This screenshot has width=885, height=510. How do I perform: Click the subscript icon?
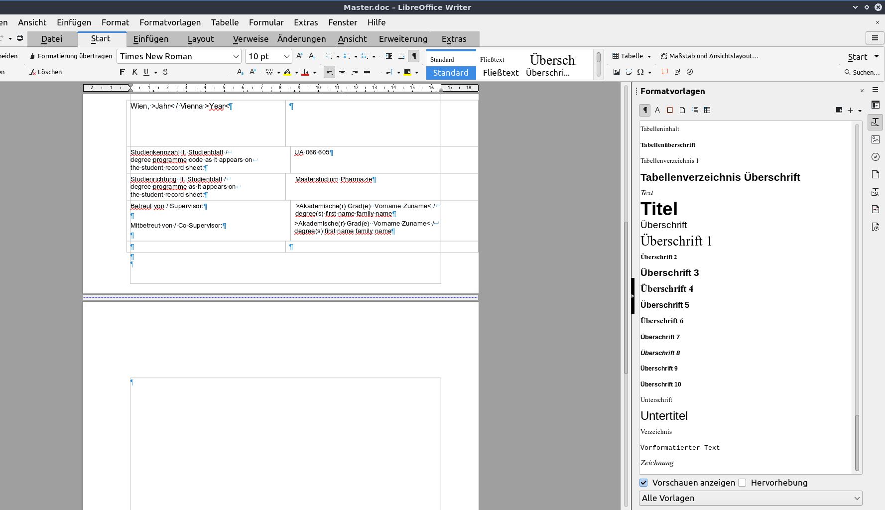240,72
